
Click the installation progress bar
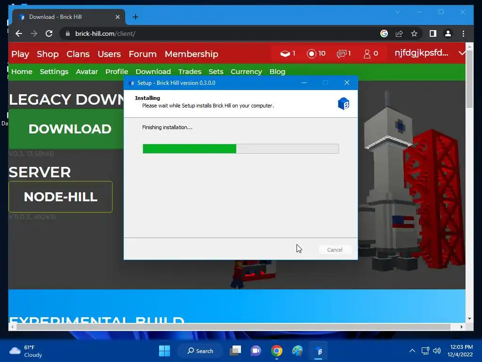(241, 148)
